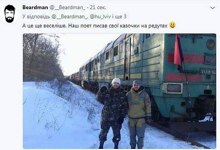220x150 pixels.
Task: Click the man in the white hat
Action: click(112, 113)
